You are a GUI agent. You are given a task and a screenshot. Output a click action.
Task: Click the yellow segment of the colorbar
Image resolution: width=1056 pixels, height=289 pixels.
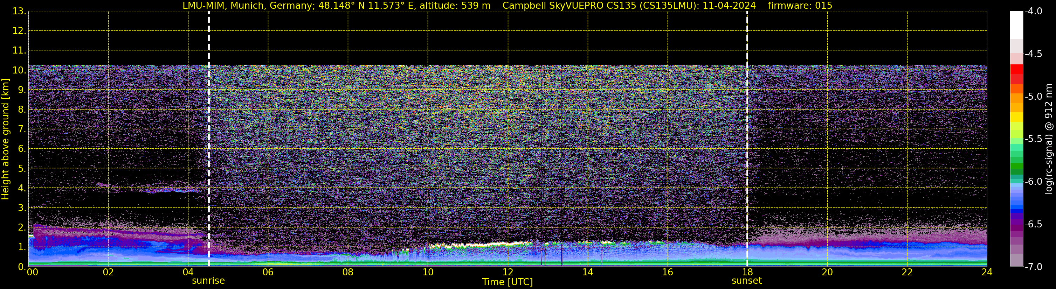[x=1016, y=117]
